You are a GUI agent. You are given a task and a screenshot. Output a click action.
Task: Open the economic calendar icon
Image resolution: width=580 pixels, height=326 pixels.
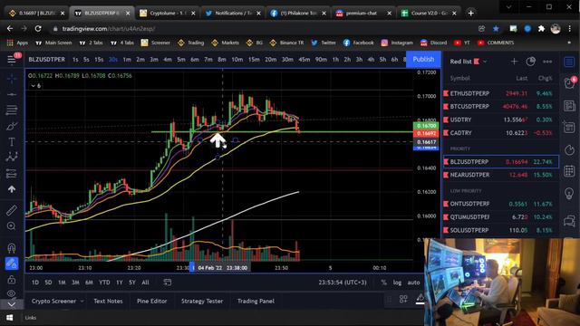click(x=569, y=171)
